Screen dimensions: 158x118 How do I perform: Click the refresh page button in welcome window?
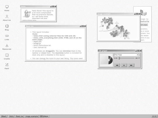pos(144,25)
